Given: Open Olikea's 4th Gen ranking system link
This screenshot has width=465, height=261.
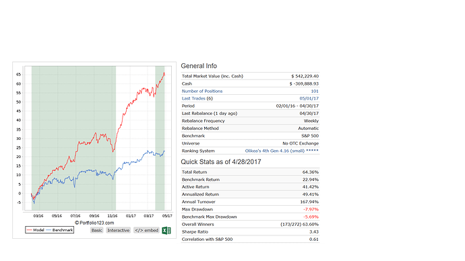Looking at the screenshot, I should [274, 151].
